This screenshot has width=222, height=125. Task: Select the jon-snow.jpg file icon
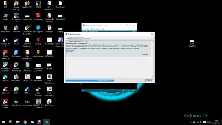coord(27,103)
